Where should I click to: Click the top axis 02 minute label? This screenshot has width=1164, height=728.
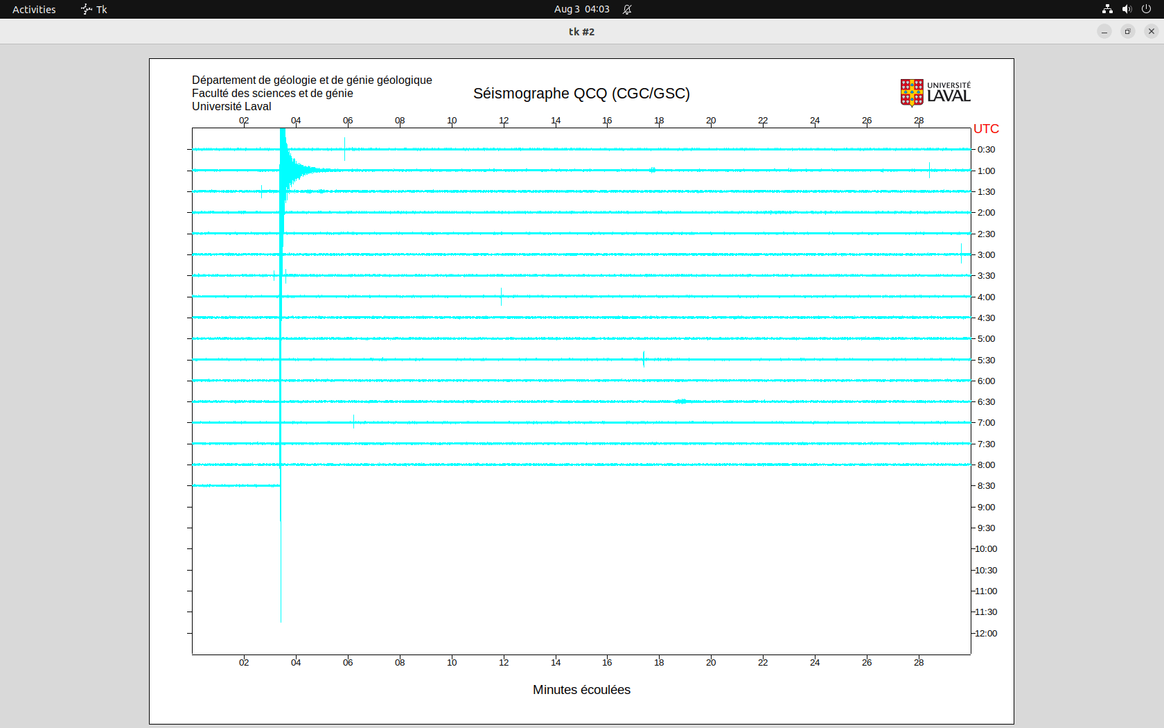pos(244,121)
